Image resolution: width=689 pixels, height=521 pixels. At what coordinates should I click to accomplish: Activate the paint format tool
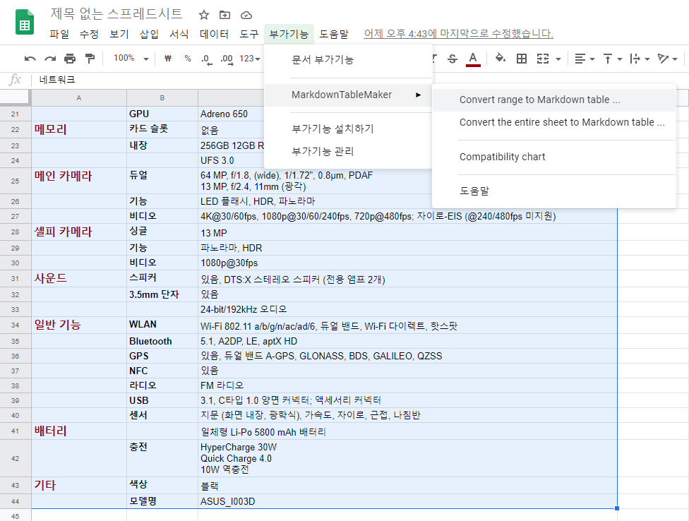pos(90,59)
